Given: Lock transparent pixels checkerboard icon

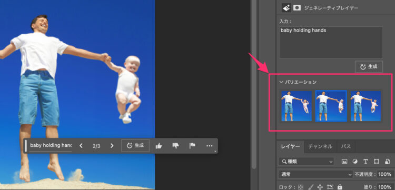Looking at the screenshot, I should pyautogui.click(x=301, y=187).
